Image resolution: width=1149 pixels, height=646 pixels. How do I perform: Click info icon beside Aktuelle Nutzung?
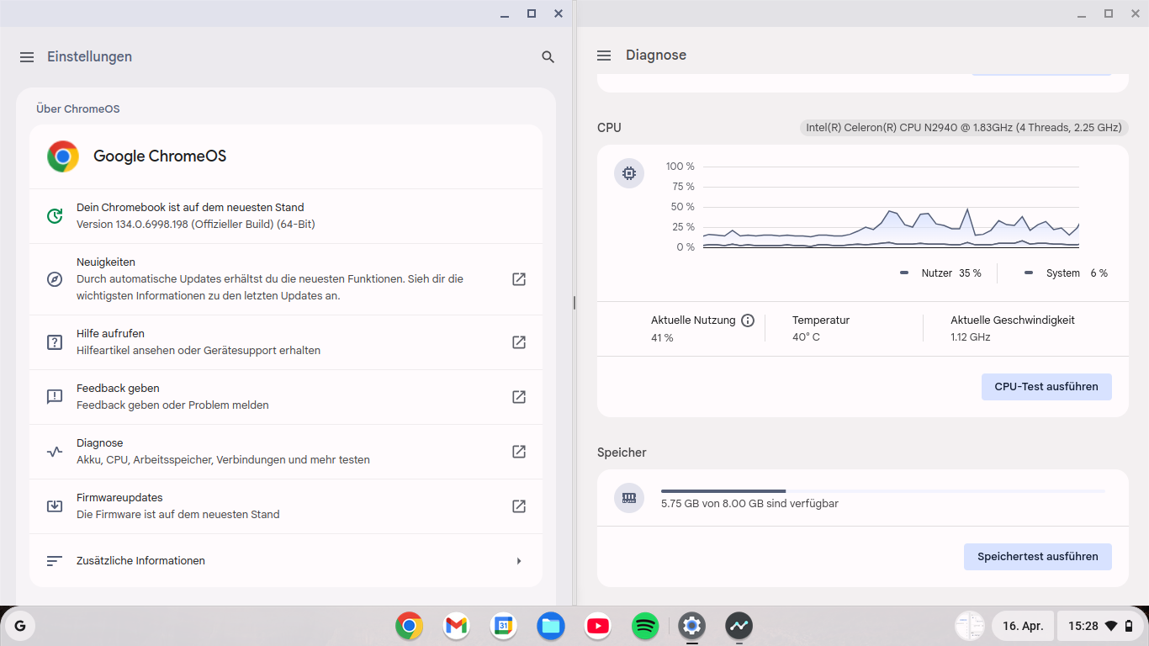pyautogui.click(x=748, y=320)
